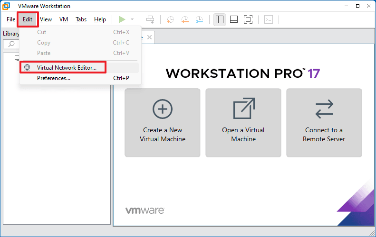This screenshot has width=376, height=237.
Task: Click the Take Snapshot clock icon
Action: (170, 19)
